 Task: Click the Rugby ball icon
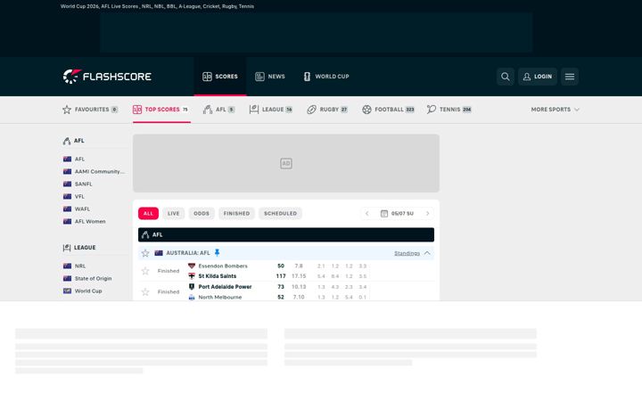[311, 110]
